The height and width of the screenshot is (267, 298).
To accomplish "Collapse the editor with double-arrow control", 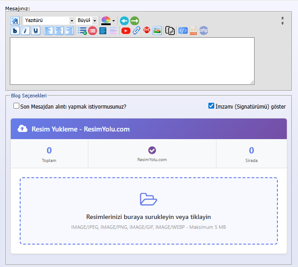I will pos(282,21).
